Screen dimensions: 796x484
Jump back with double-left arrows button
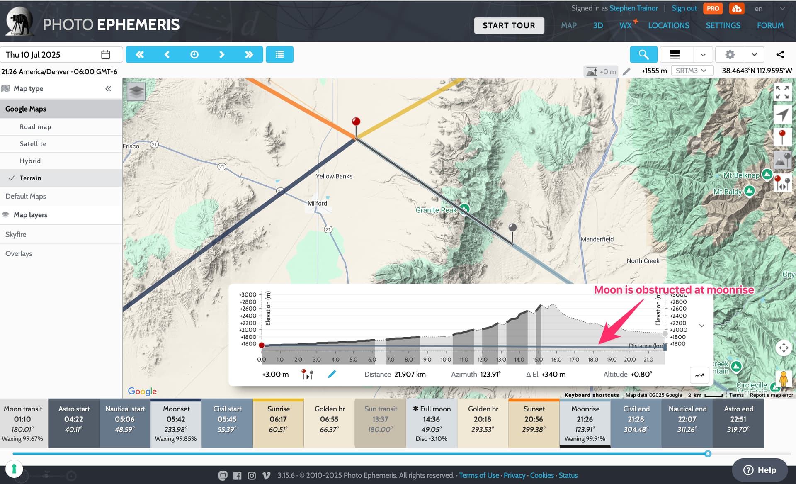click(x=140, y=54)
